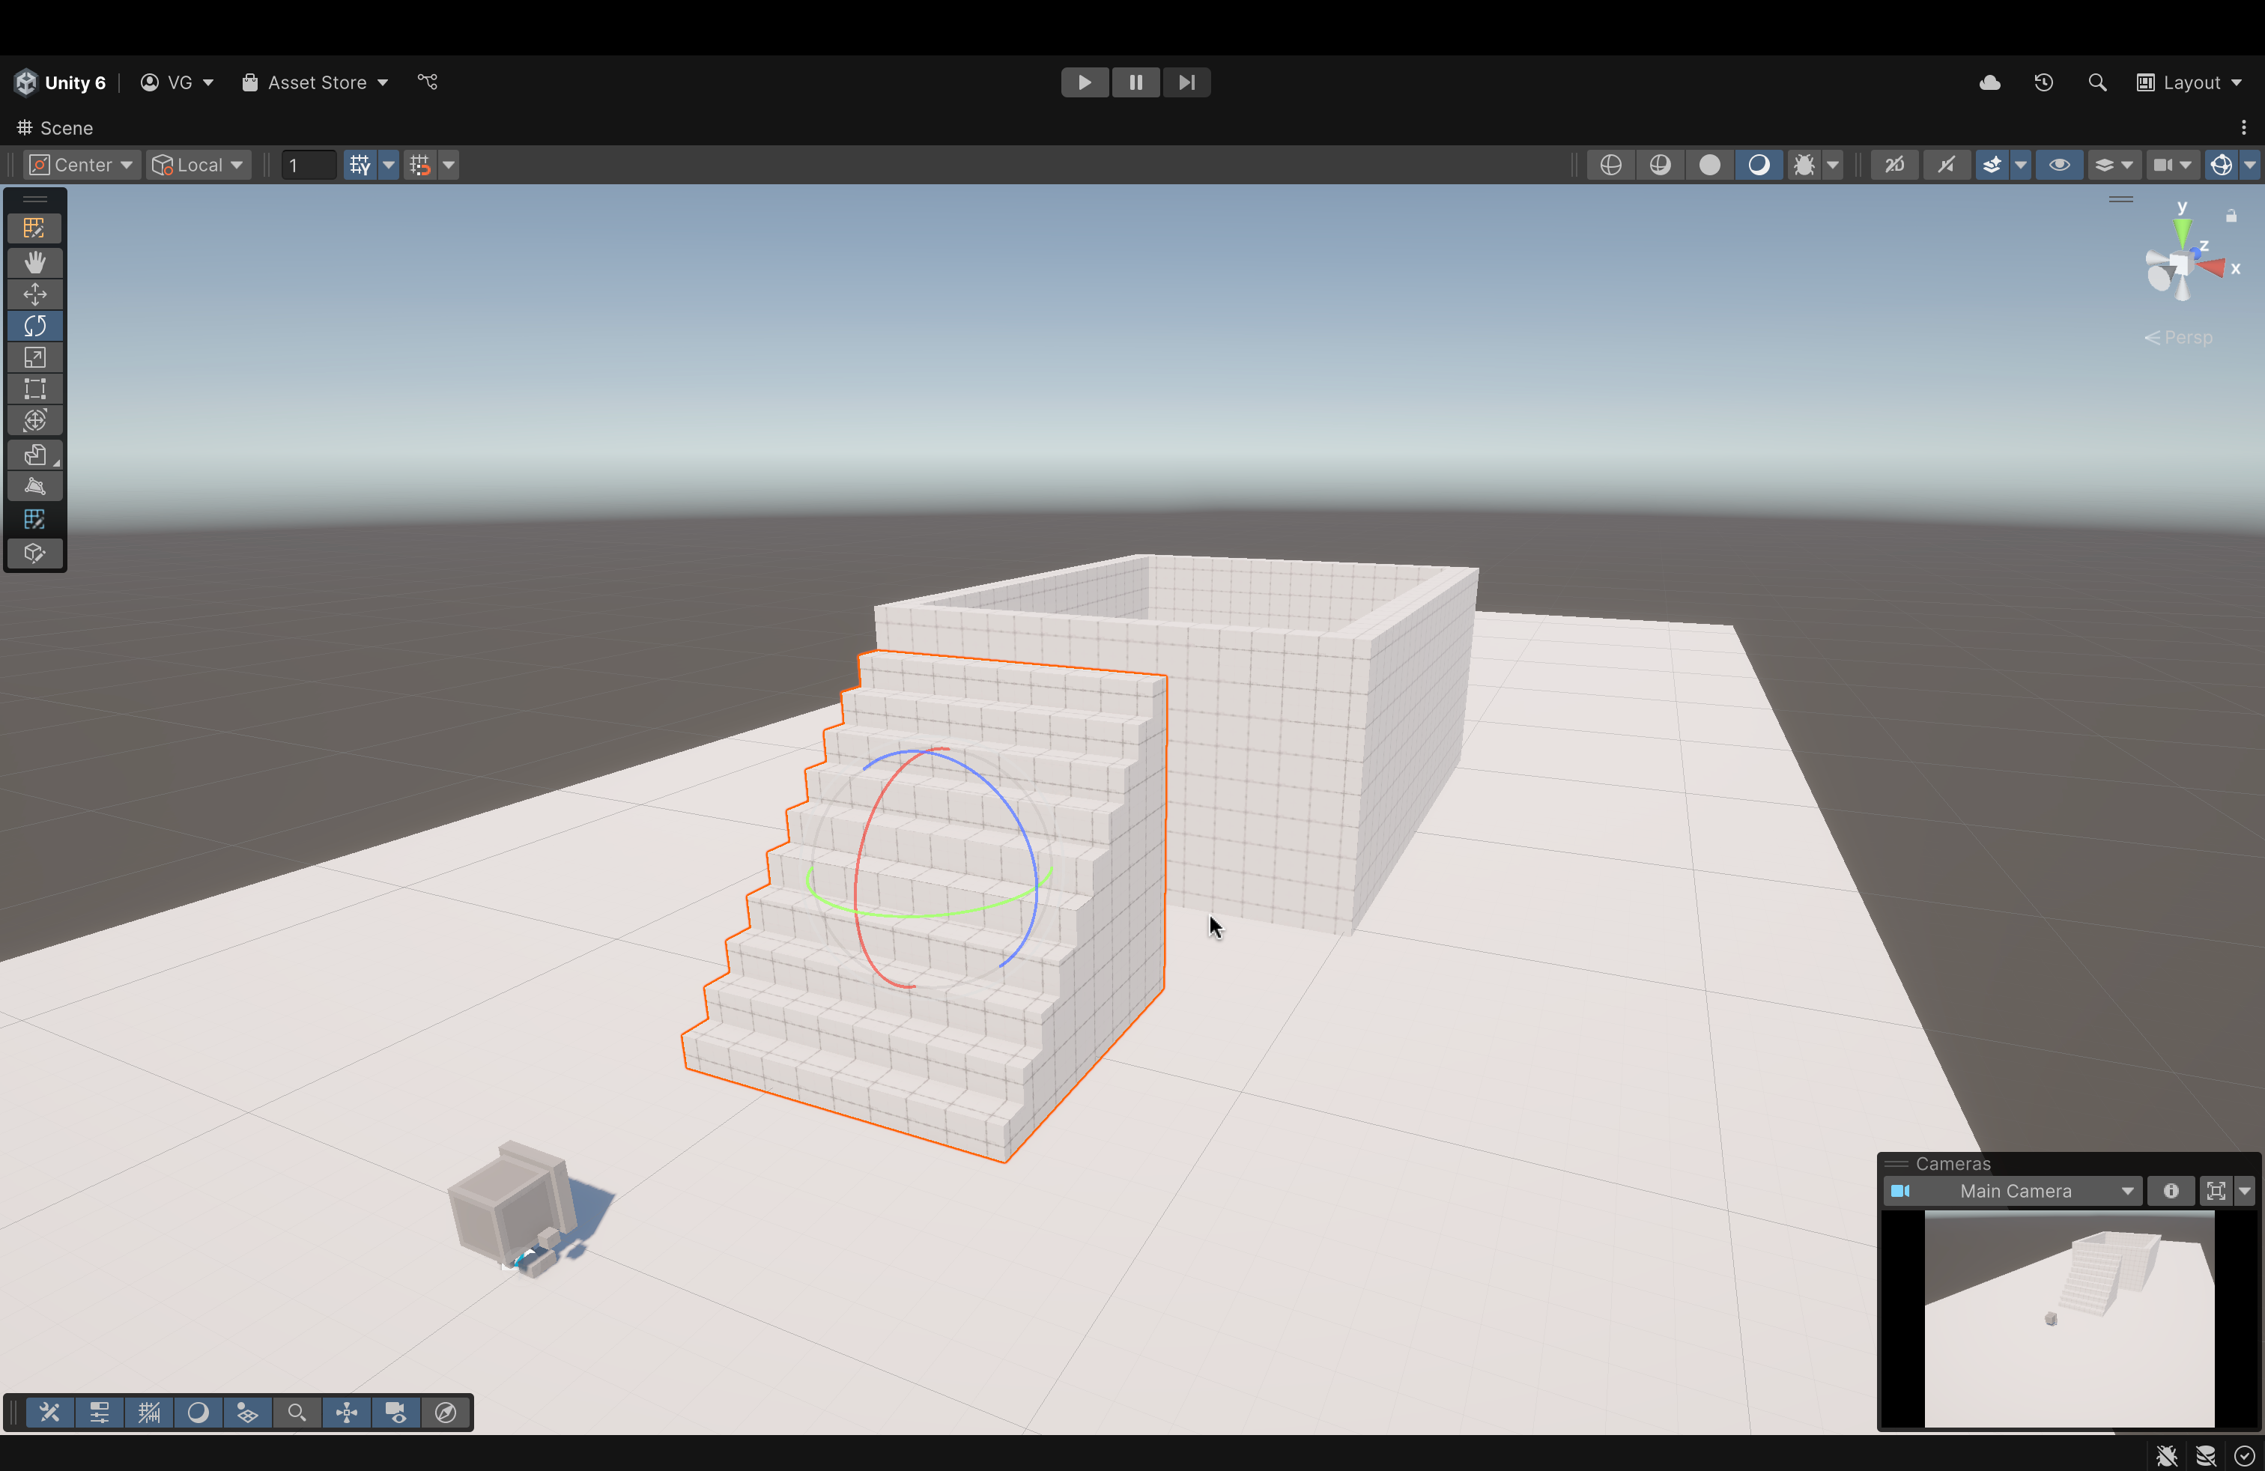Toggle the cameras overlay in bottom bar
Screen dimensions: 2265x1471
396,1412
